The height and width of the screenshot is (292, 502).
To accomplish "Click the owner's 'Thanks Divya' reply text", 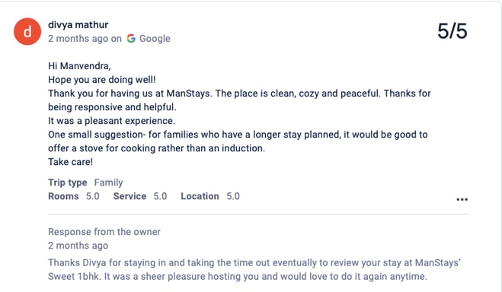I will coord(254,269).
